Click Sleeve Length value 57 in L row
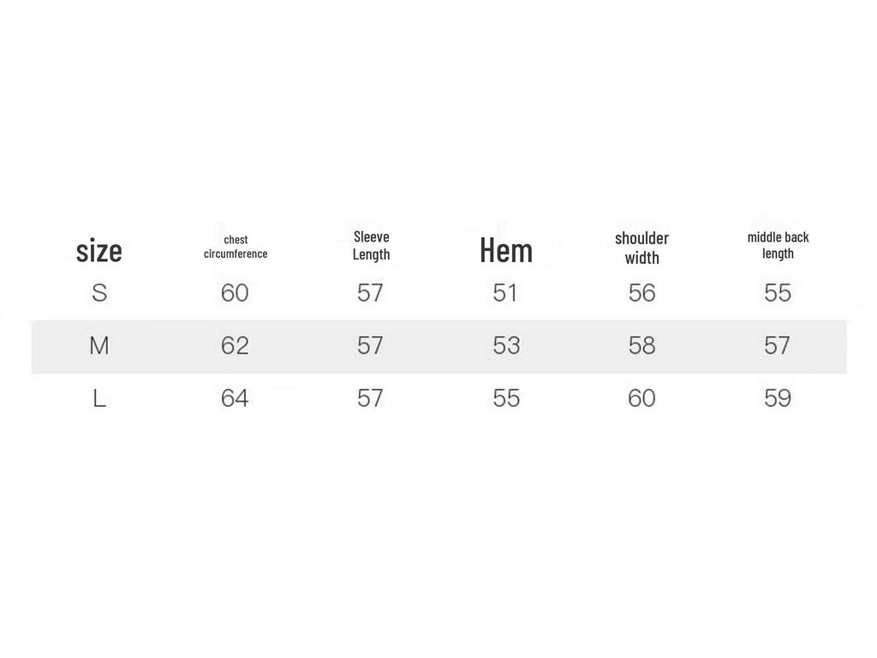Viewport: 877px width, 658px height. point(370,398)
